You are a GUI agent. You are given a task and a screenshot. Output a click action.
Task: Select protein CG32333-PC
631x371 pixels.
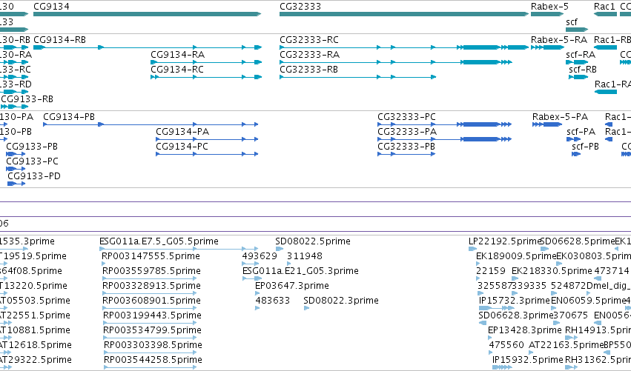[x=445, y=124]
